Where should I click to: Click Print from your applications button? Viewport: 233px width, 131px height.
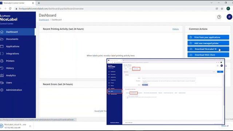coord(208,37)
